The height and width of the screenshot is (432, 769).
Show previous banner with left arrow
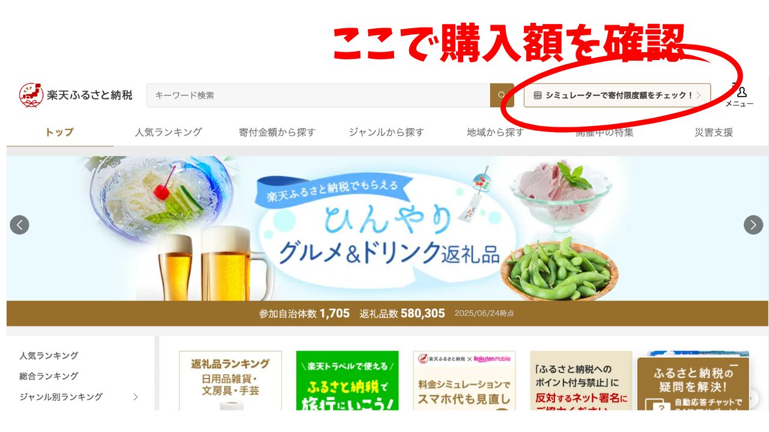tap(19, 225)
